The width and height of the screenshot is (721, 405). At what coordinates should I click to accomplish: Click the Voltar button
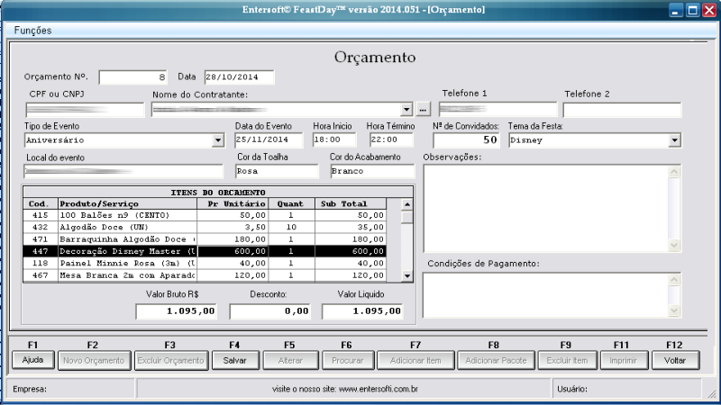coord(675,361)
